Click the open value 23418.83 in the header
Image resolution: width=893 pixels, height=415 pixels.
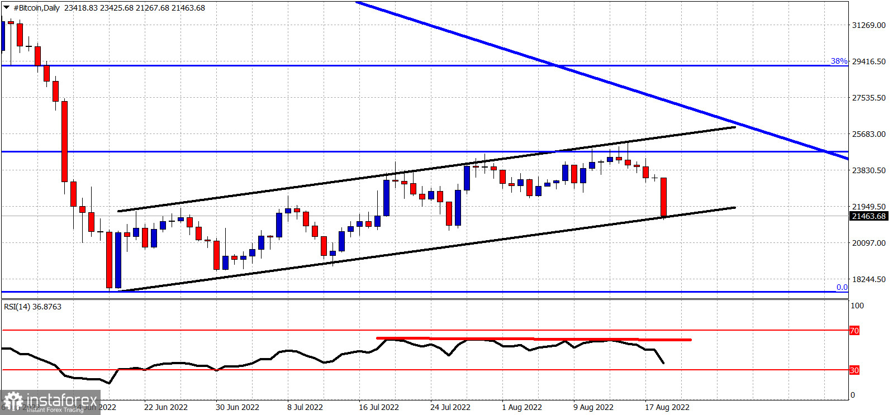(81, 8)
